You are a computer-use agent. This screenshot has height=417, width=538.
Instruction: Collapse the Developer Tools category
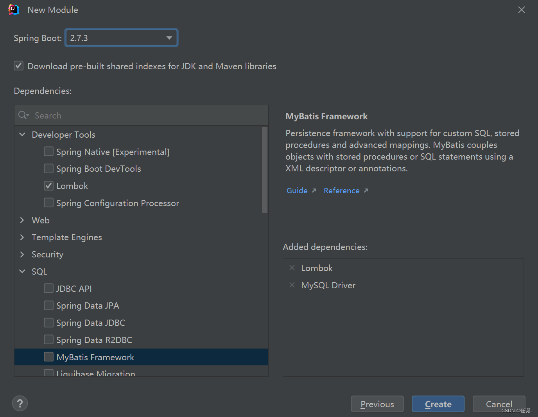(x=22, y=135)
